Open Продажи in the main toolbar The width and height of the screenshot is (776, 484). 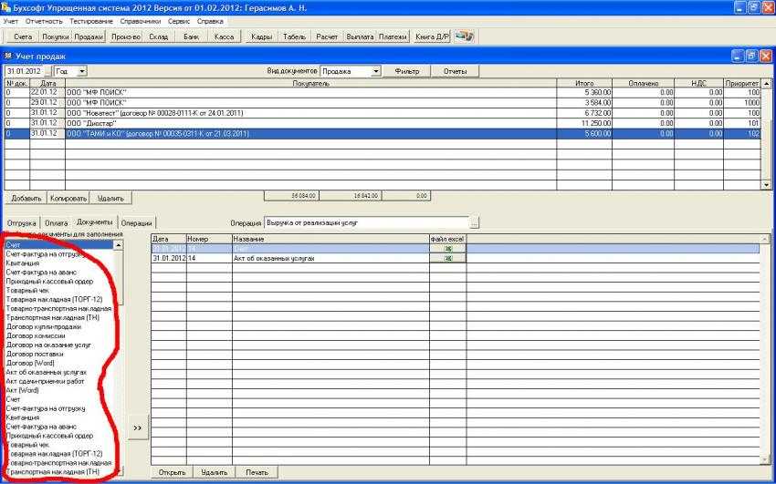[x=89, y=37]
